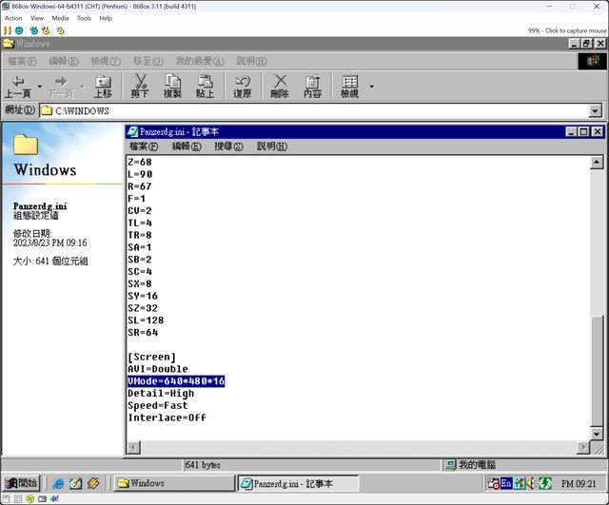Toggle the En input language indicator
Image resolution: width=609 pixels, height=505 pixels.
pos(506,483)
